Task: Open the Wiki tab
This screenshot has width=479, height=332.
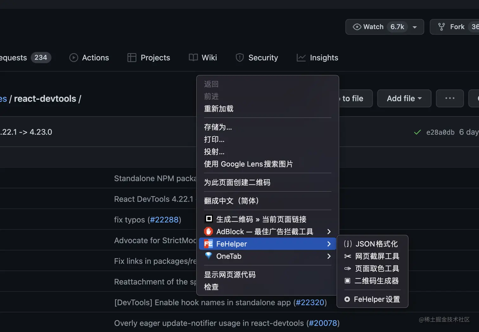Action: (203, 58)
